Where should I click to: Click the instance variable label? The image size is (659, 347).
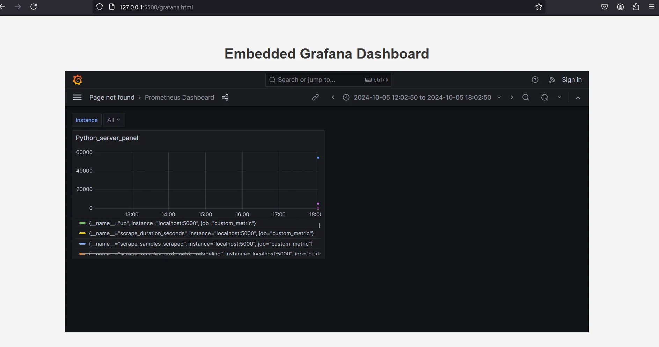coord(87,120)
